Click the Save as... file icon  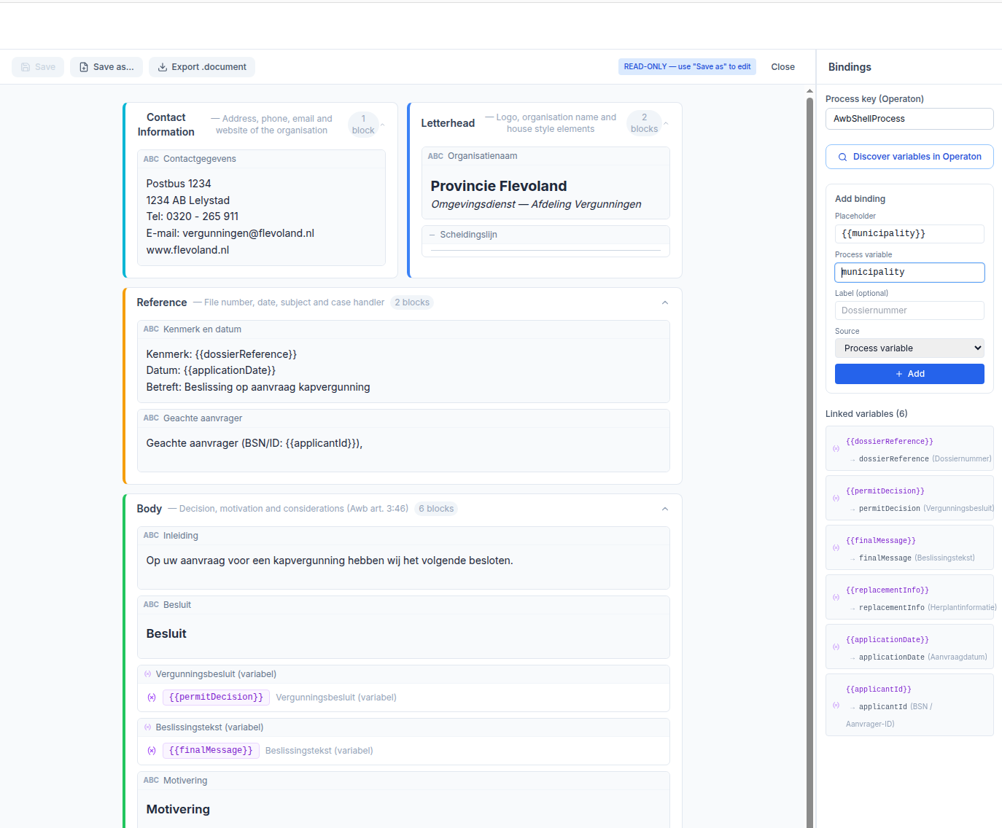[82, 66]
